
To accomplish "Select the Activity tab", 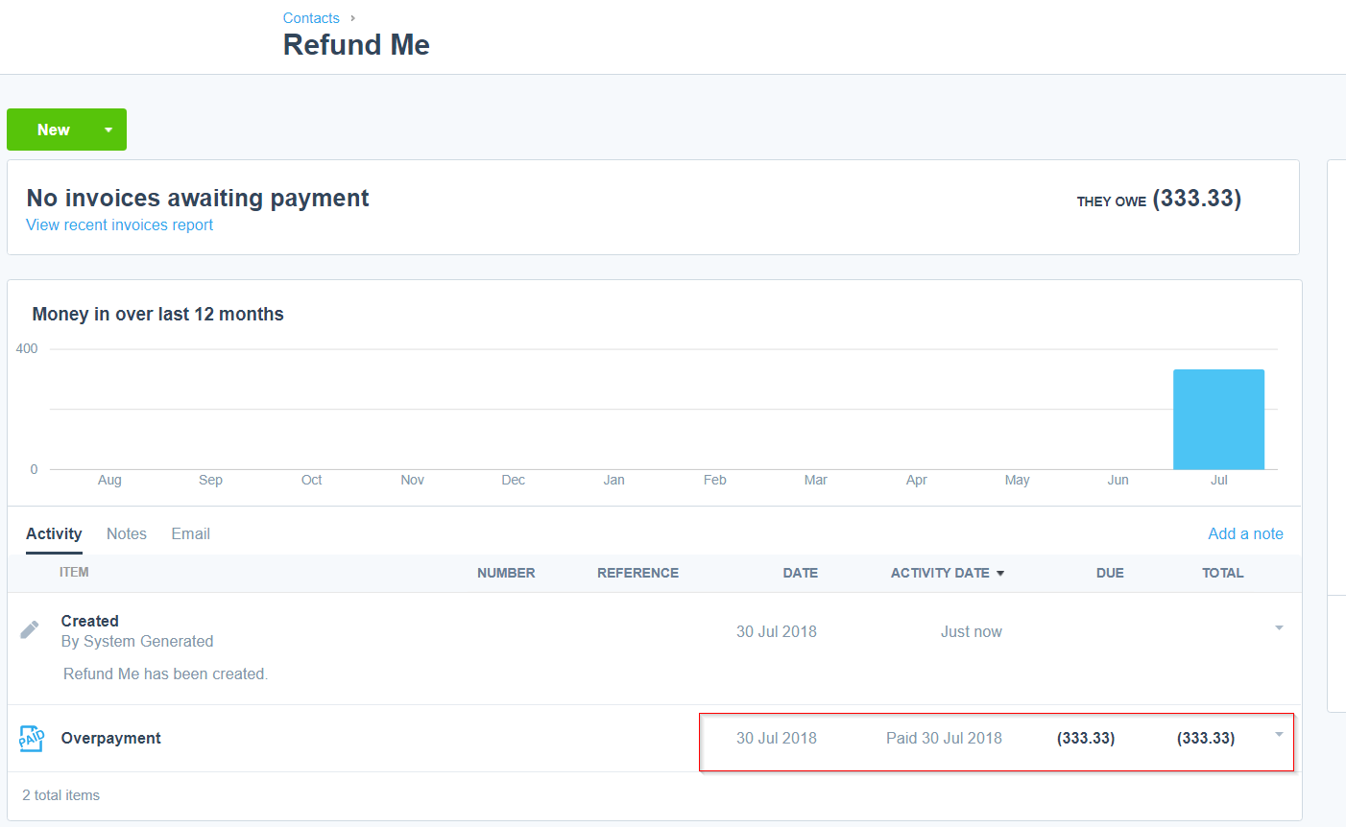I will pos(54,534).
